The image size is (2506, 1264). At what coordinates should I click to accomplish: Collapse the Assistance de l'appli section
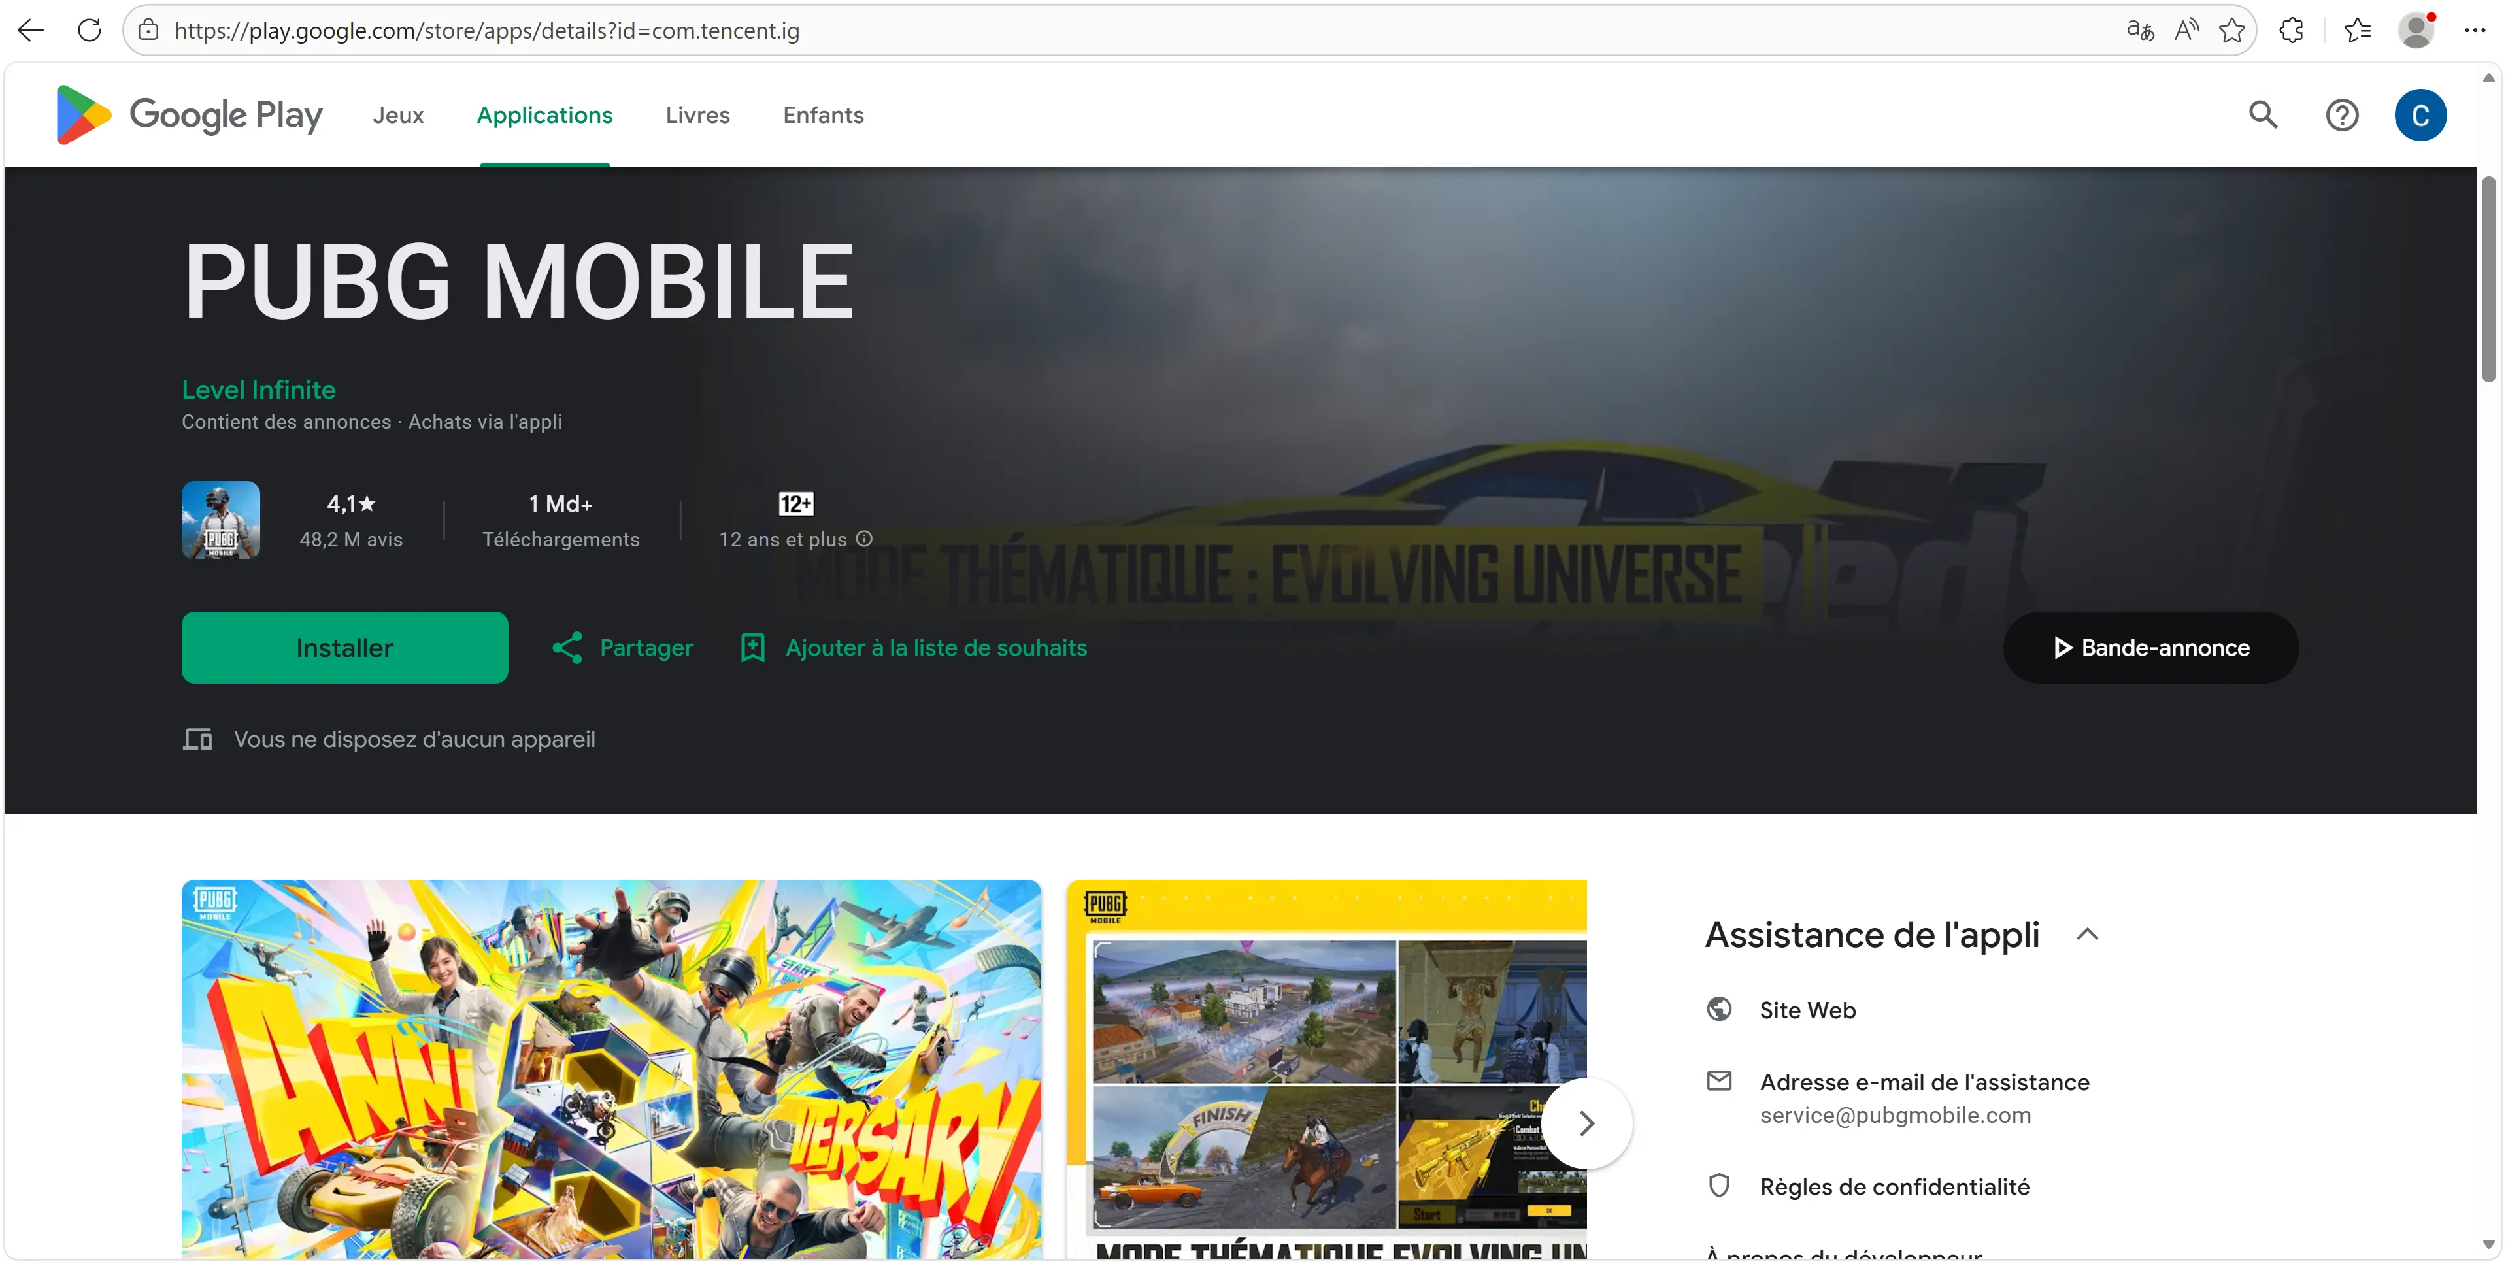[x=2087, y=934]
